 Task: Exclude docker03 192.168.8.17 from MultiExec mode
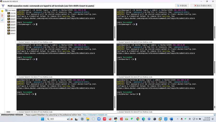18,77
